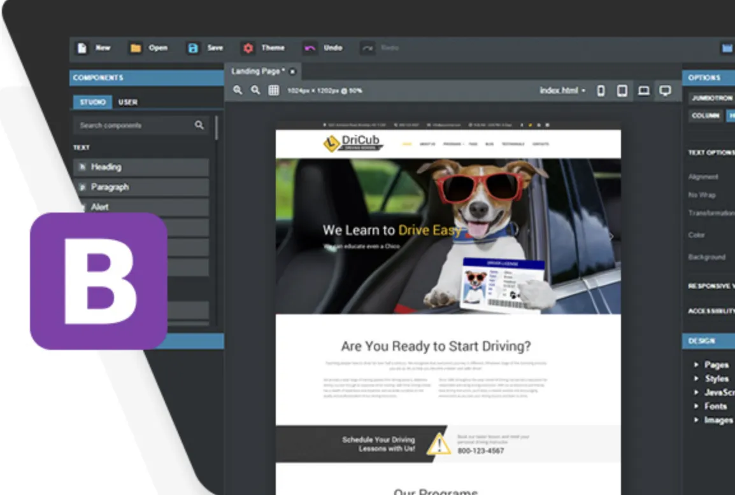Focus the Search components field
Viewport: 735px width, 495px height.
[x=141, y=125]
